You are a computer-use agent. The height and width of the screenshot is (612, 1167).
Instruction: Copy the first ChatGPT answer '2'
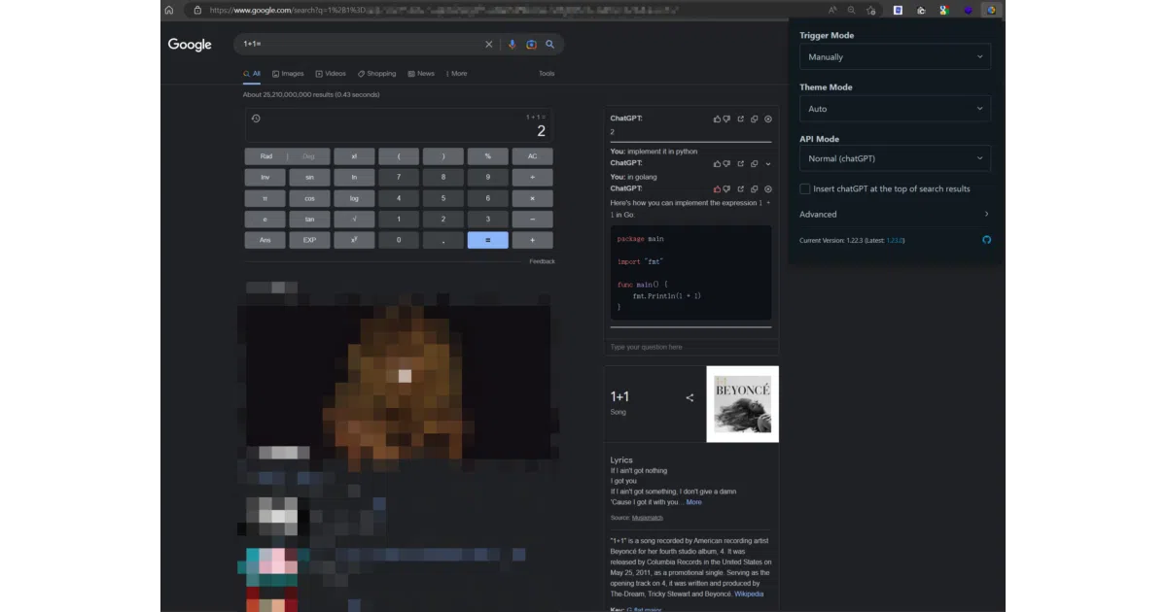[755, 119]
